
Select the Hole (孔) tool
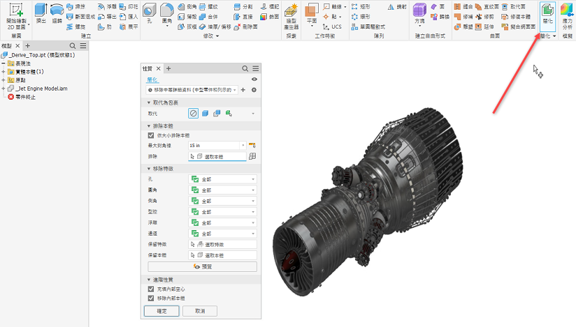(x=149, y=13)
